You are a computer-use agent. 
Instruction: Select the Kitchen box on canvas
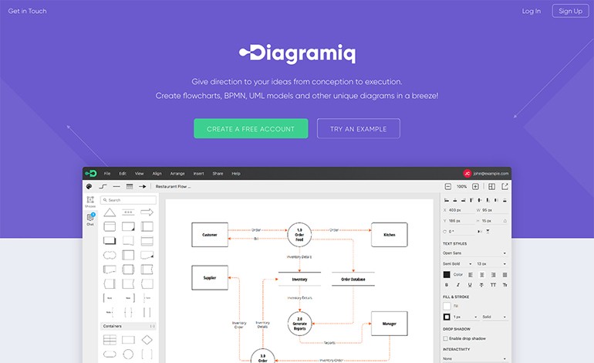(x=390, y=235)
